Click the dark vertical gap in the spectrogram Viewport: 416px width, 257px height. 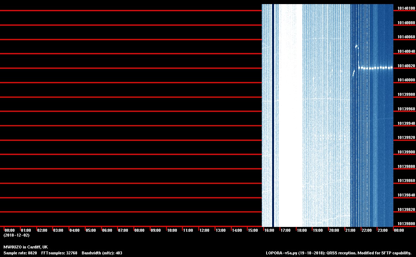pyautogui.click(x=273, y=111)
